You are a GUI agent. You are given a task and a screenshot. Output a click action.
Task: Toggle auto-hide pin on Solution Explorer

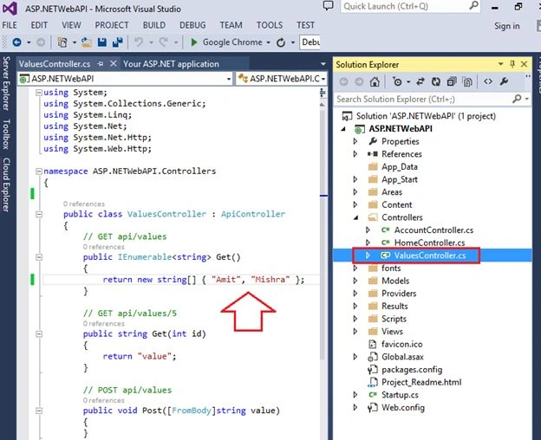tap(512, 64)
